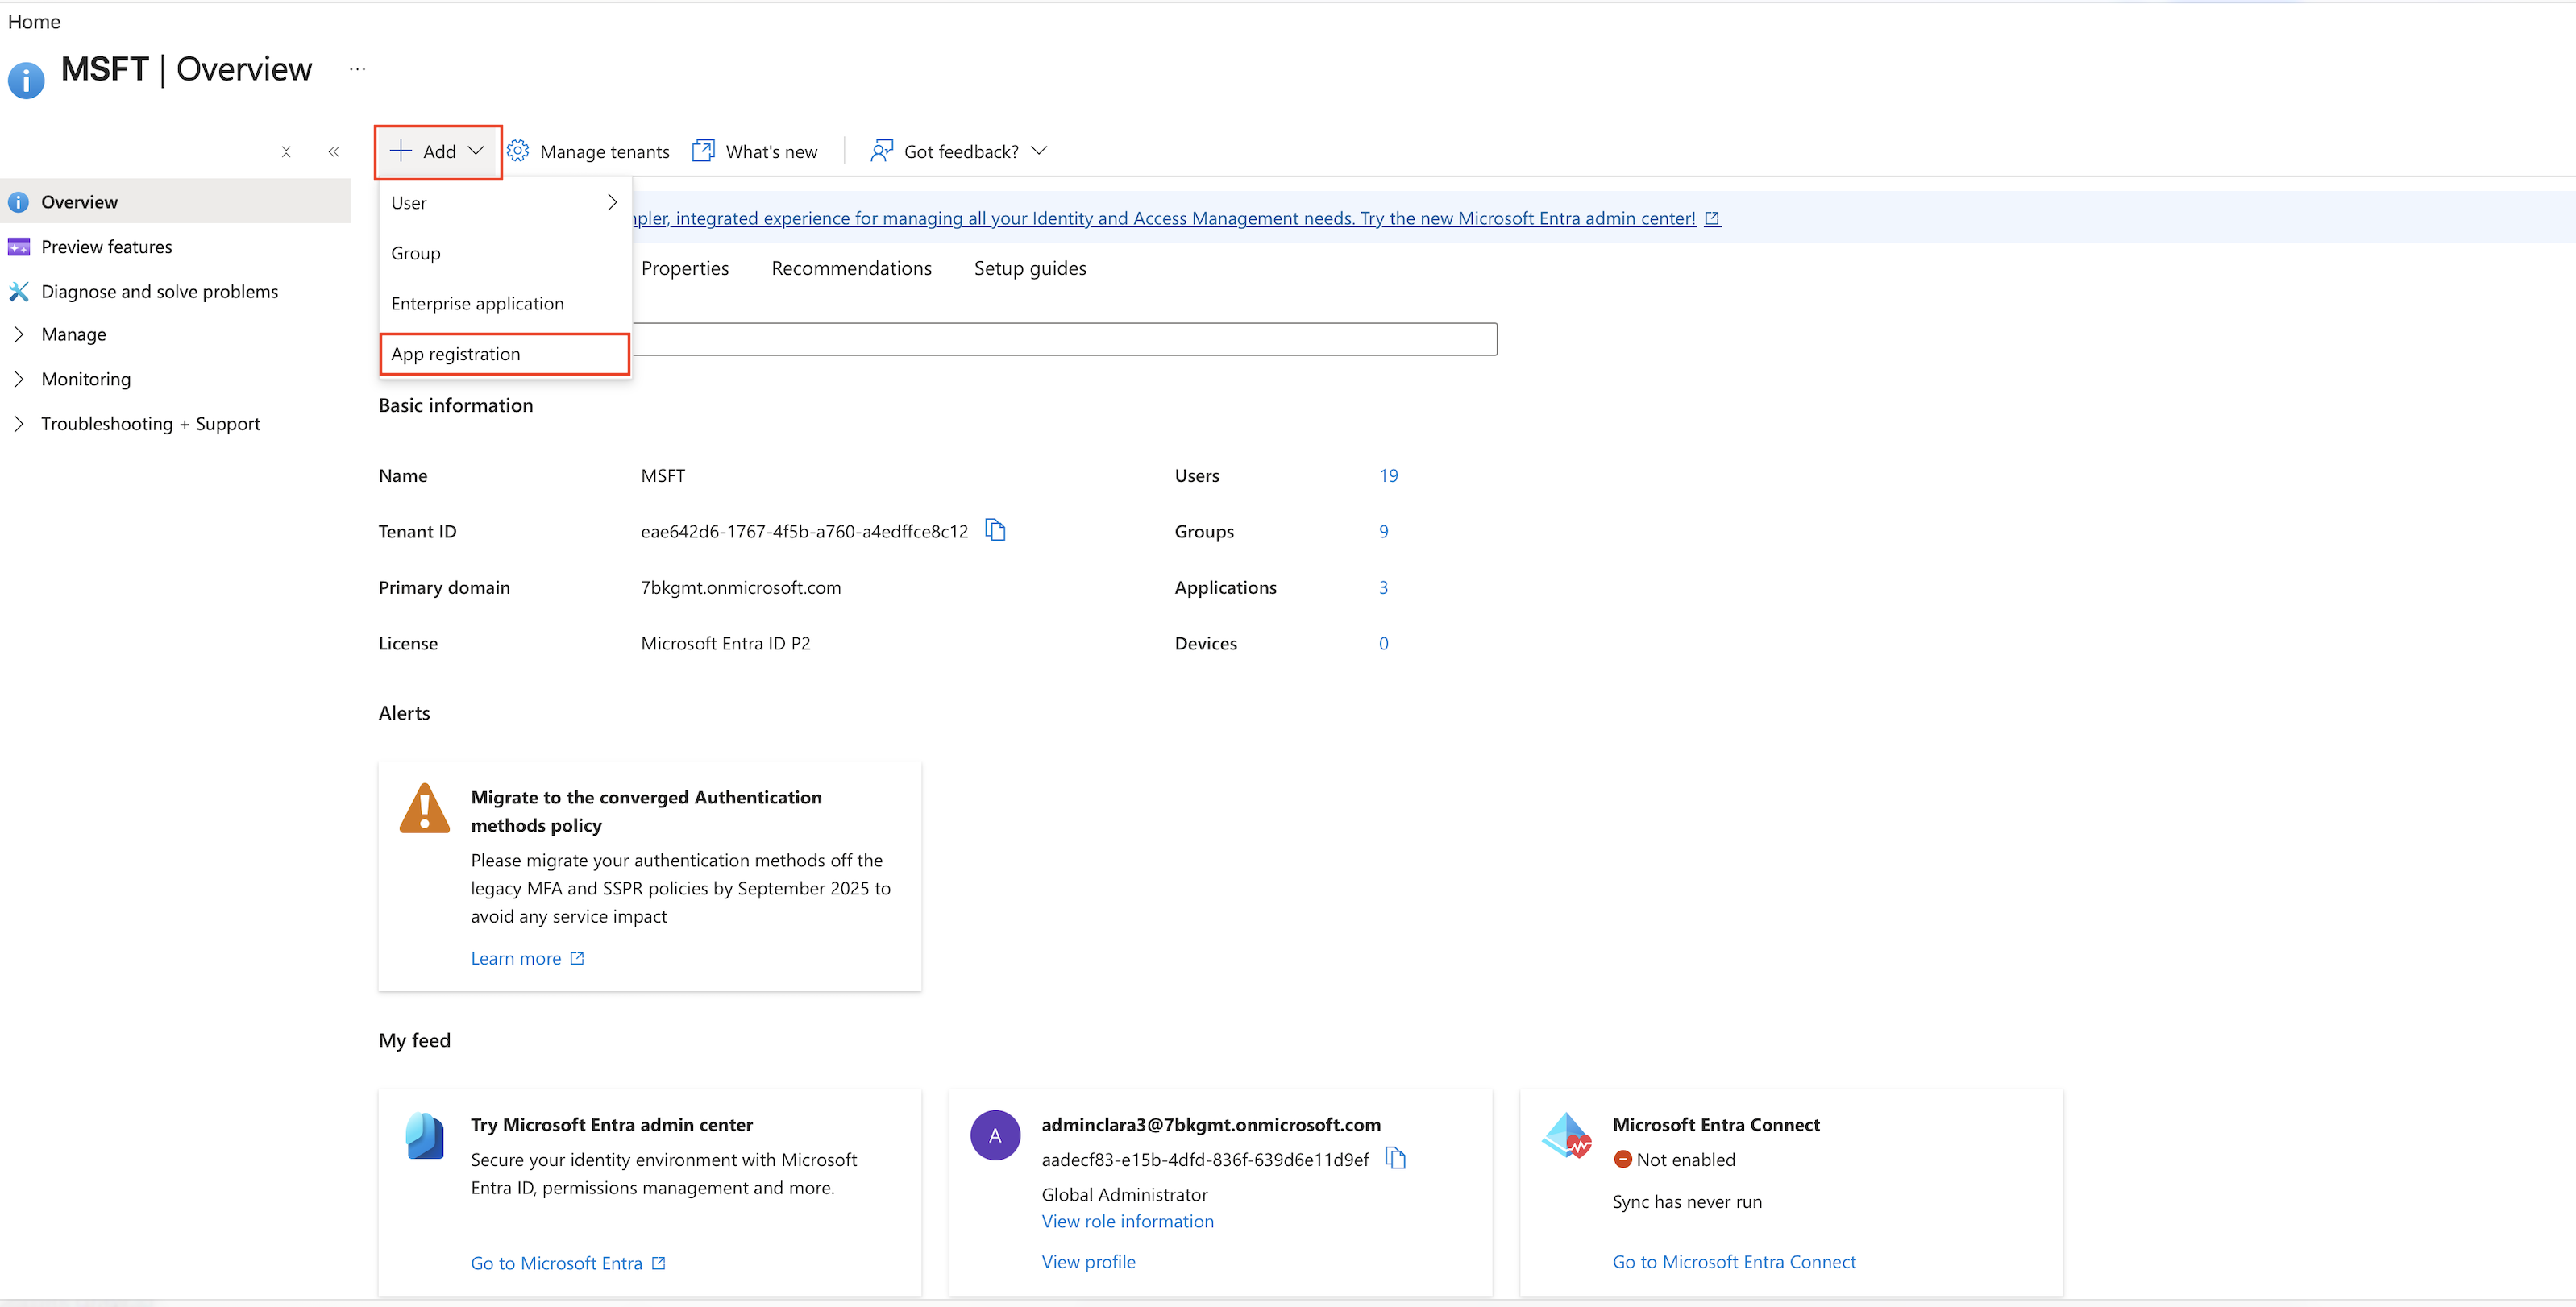Open the User submenu arrow
This screenshot has width=2576, height=1307.
pos(612,202)
